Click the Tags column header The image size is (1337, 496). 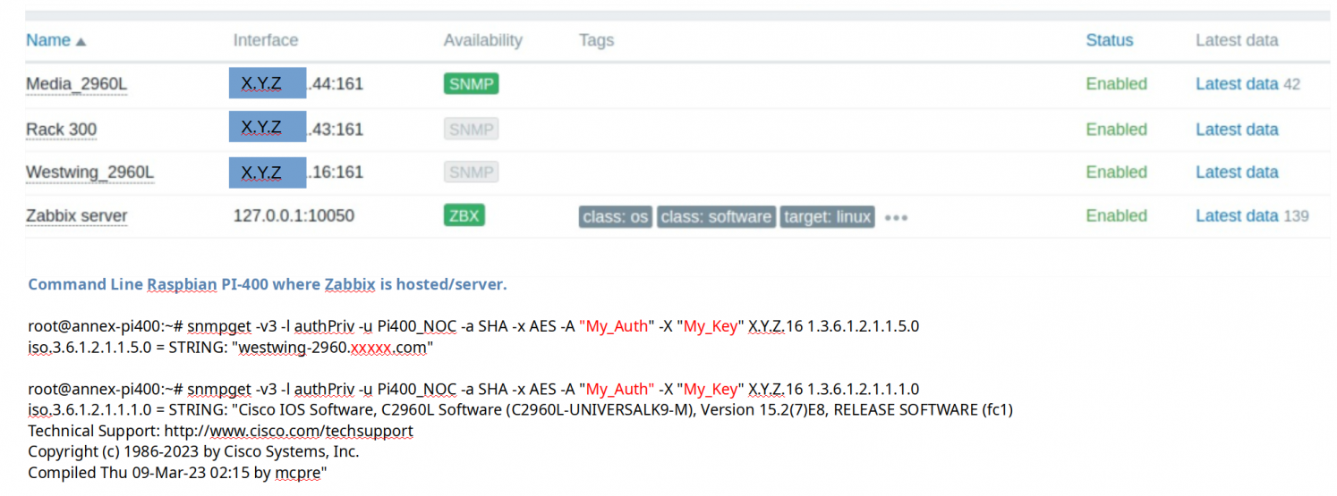pyautogui.click(x=596, y=40)
